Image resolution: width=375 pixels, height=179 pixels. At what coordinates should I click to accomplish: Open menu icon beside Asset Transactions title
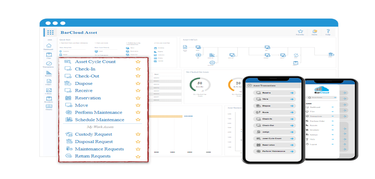pyautogui.click(x=249, y=85)
